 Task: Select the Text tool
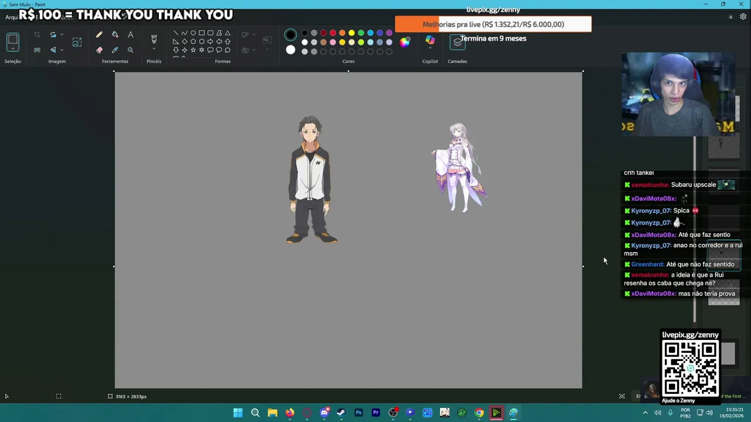[130, 35]
